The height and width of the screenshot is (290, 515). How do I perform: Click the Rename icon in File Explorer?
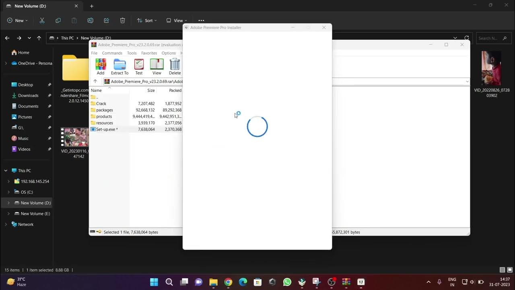pyautogui.click(x=90, y=21)
